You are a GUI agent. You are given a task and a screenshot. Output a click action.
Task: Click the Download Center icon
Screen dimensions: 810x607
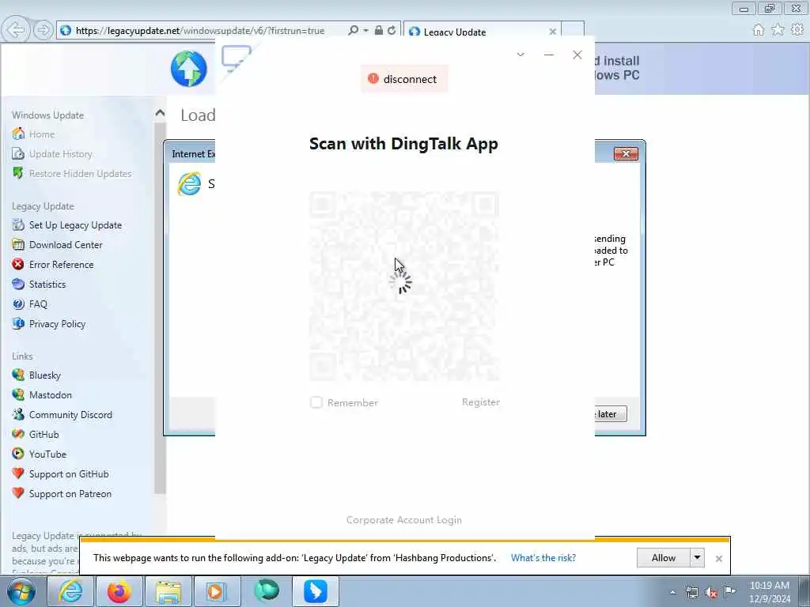(18, 245)
